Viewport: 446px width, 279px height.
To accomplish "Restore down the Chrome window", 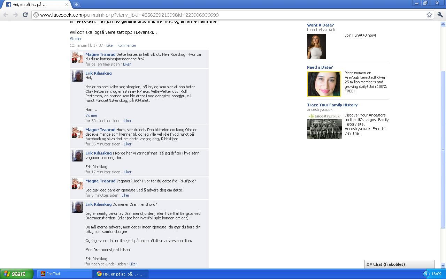I will [x=425, y=3].
